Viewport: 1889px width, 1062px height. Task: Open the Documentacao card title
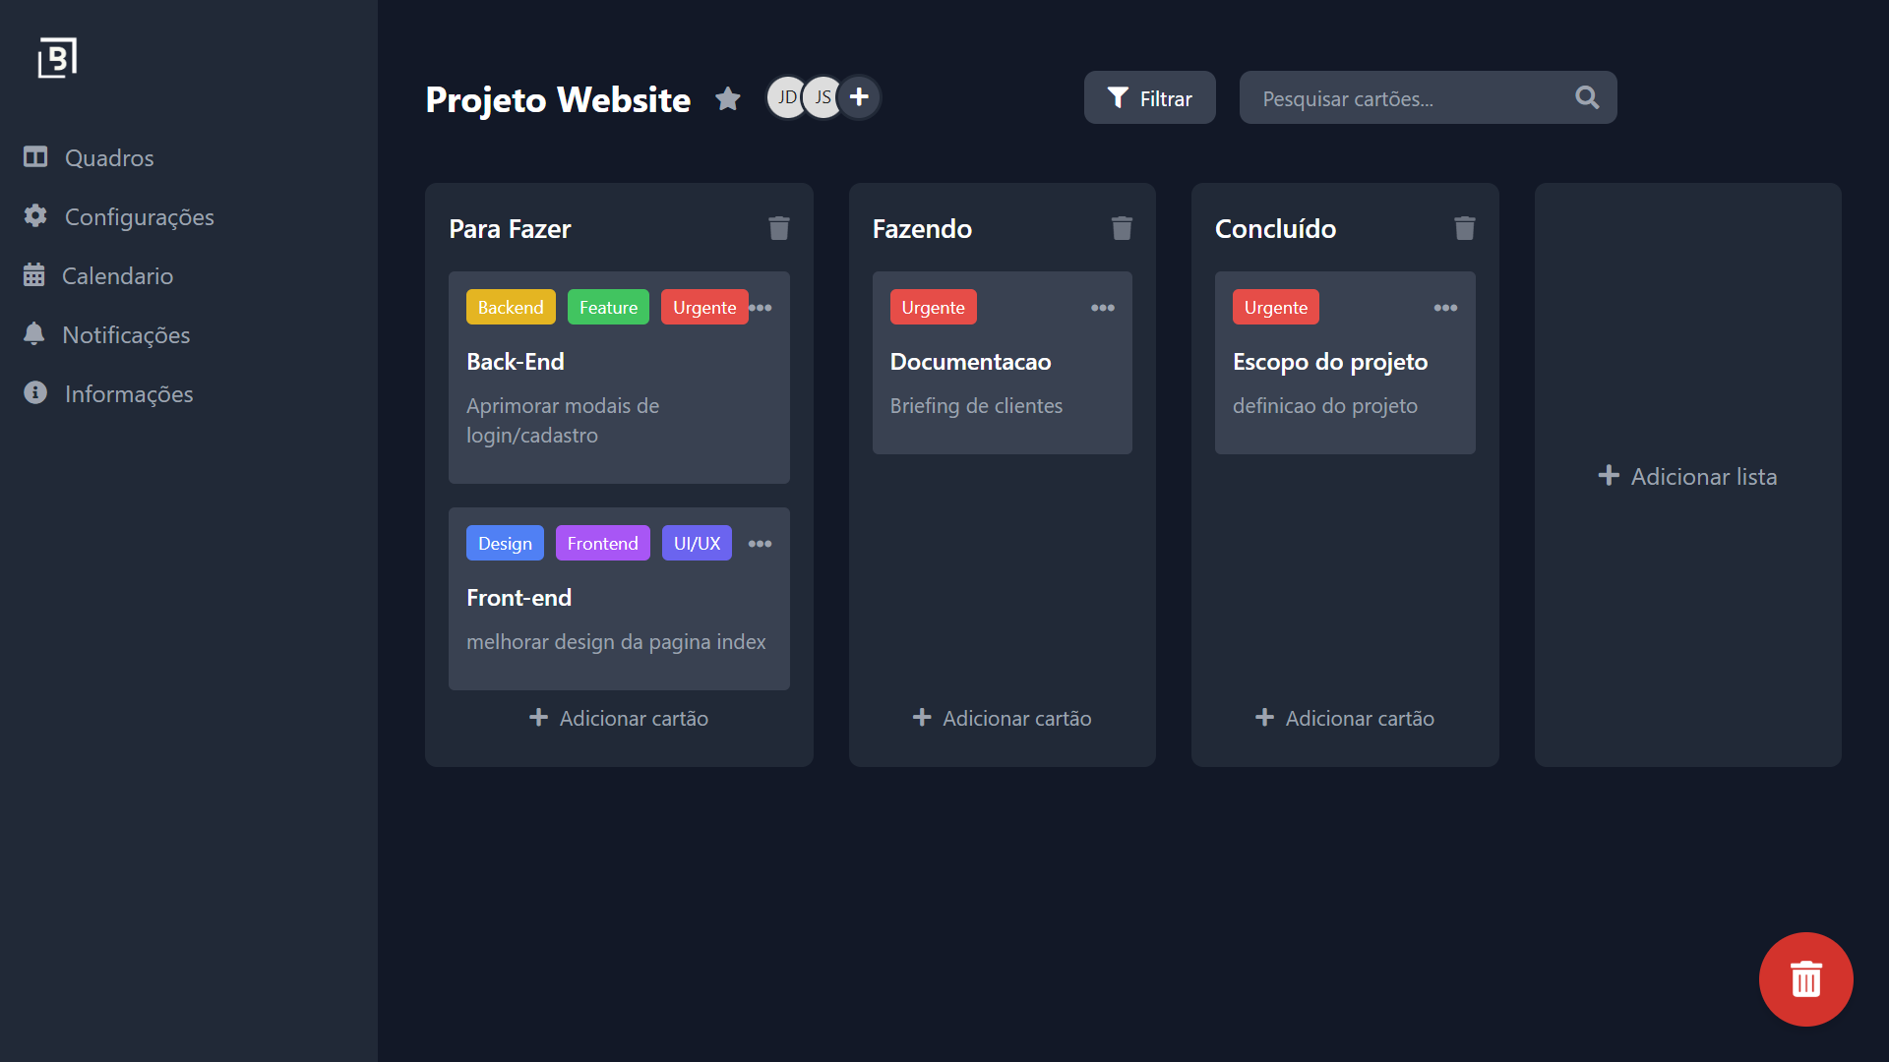click(x=970, y=362)
